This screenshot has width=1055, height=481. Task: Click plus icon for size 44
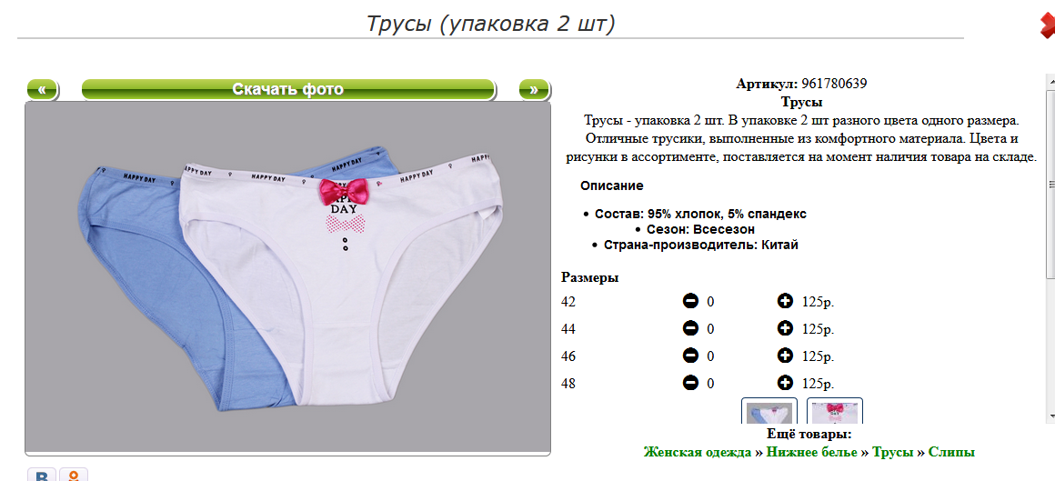785,328
